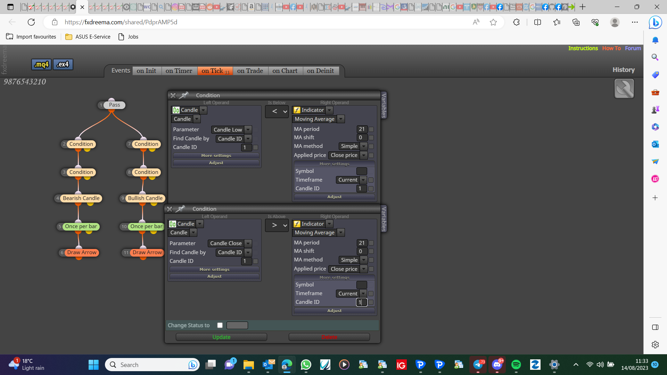
Task: Click lower panel Symbol input field
Action: point(362,285)
